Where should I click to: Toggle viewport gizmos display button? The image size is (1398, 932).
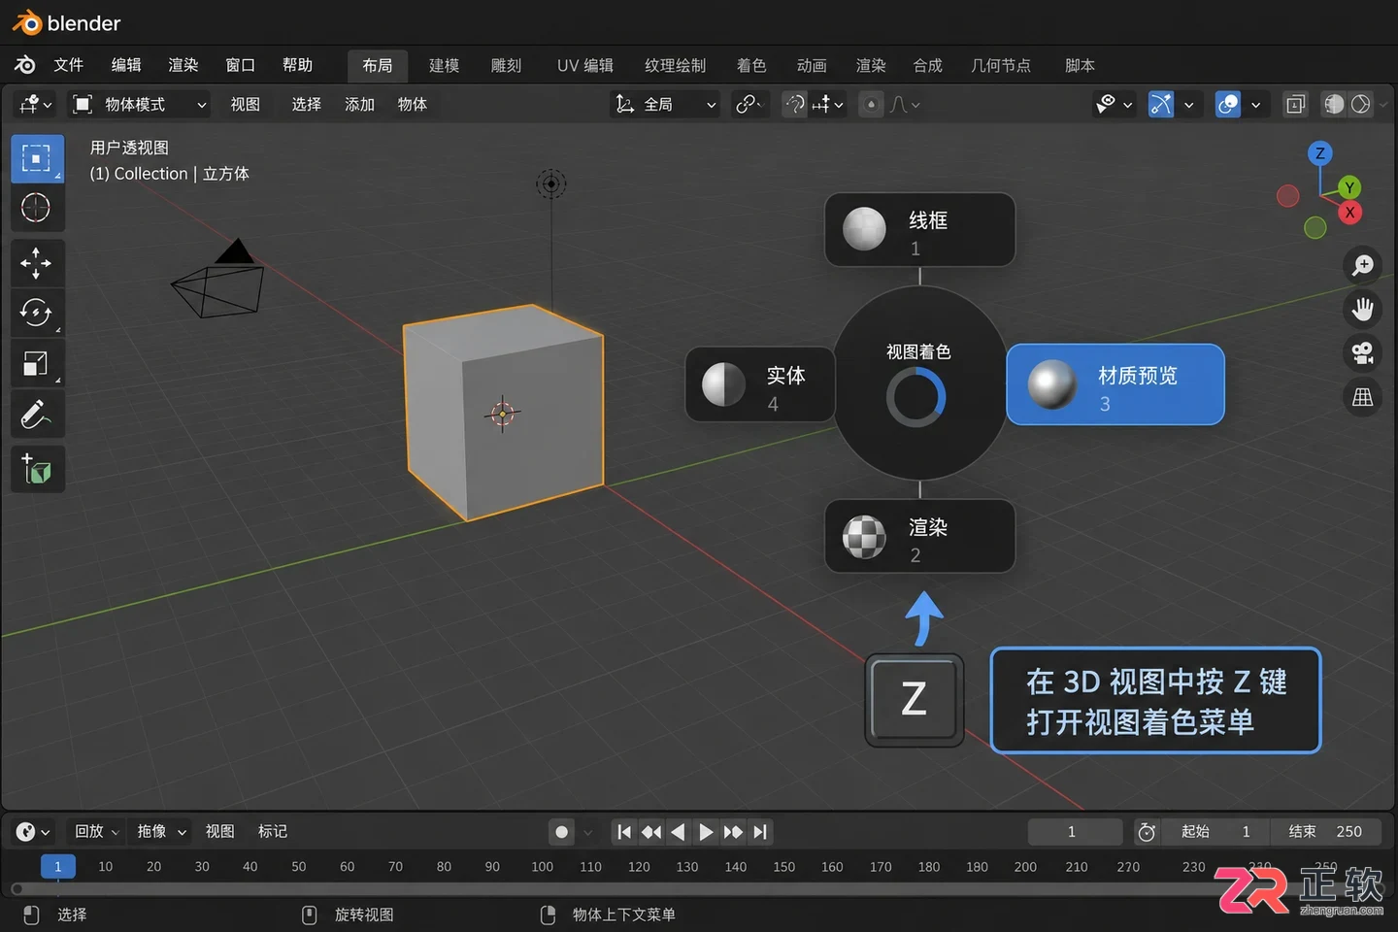1160,104
